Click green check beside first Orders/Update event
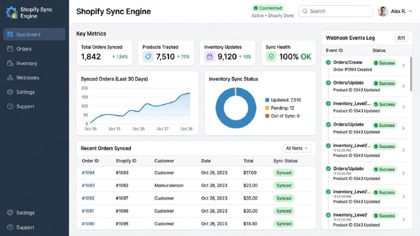This screenshot has width=420, height=236. (328, 83)
